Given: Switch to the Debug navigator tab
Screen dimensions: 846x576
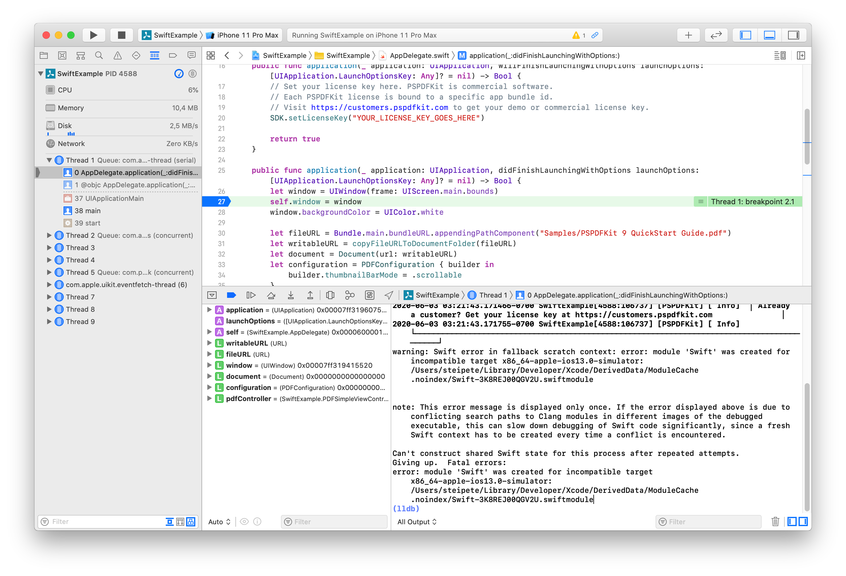Looking at the screenshot, I should pyautogui.click(x=154, y=55).
